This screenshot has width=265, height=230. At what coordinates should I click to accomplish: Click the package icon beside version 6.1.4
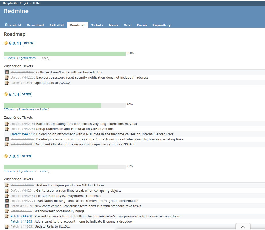coord(6,94)
